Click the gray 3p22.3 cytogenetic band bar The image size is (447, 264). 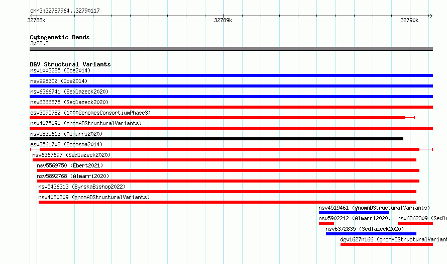[x=231, y=49]
